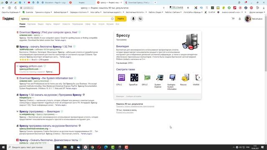
Task: Open Yandex Browser in taskbar
Action: click(x=85, y=147)
